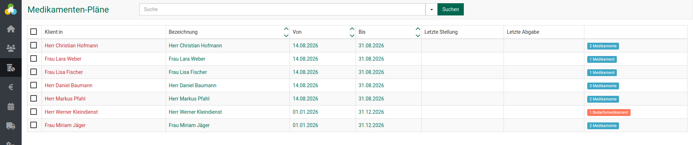The image size is (693, 145).
Task: Toggle sort order on the Bis column
Action: pyautogui.click(x=418, y=32)
